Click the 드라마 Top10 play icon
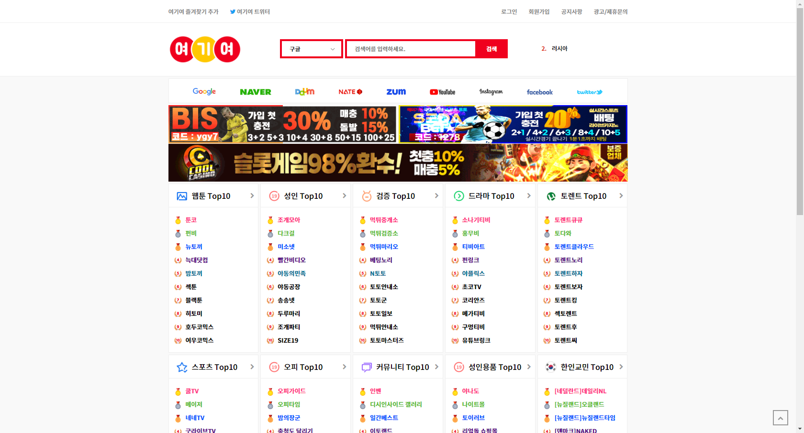The image size is (804, 433). pyautogui.click(x=459, y=196)
